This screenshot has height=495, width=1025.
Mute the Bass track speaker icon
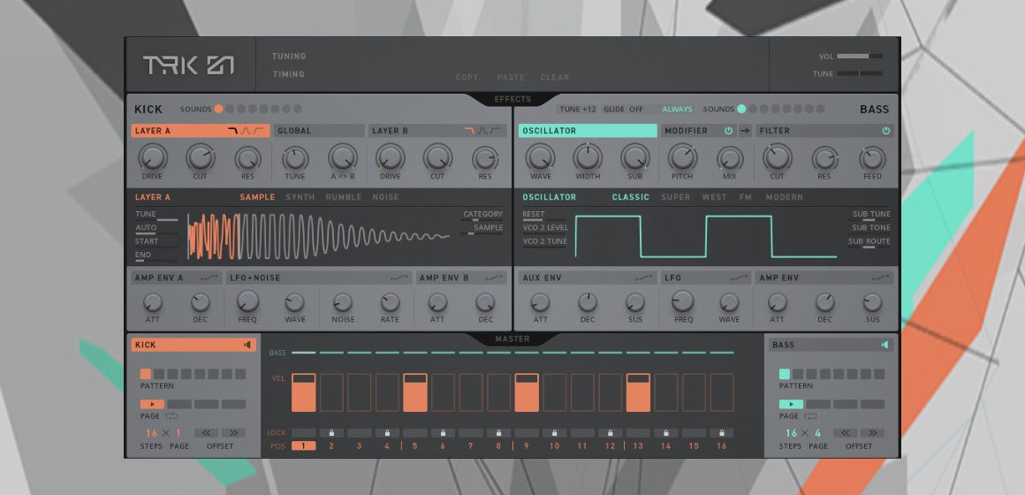885,345
